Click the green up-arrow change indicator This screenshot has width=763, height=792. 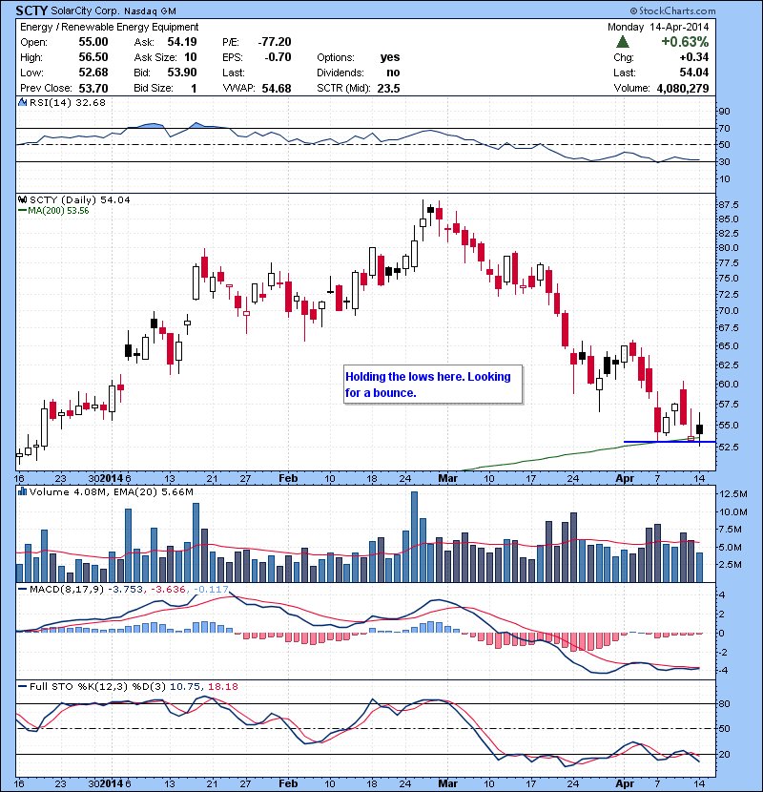tap(623, 41)
